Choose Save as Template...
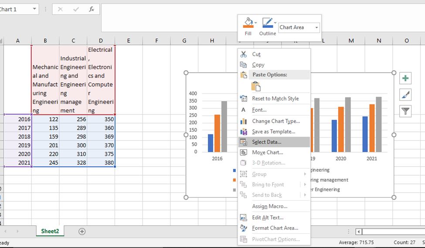The width and height of the screenshot is (425, 248). coord(273,132)
